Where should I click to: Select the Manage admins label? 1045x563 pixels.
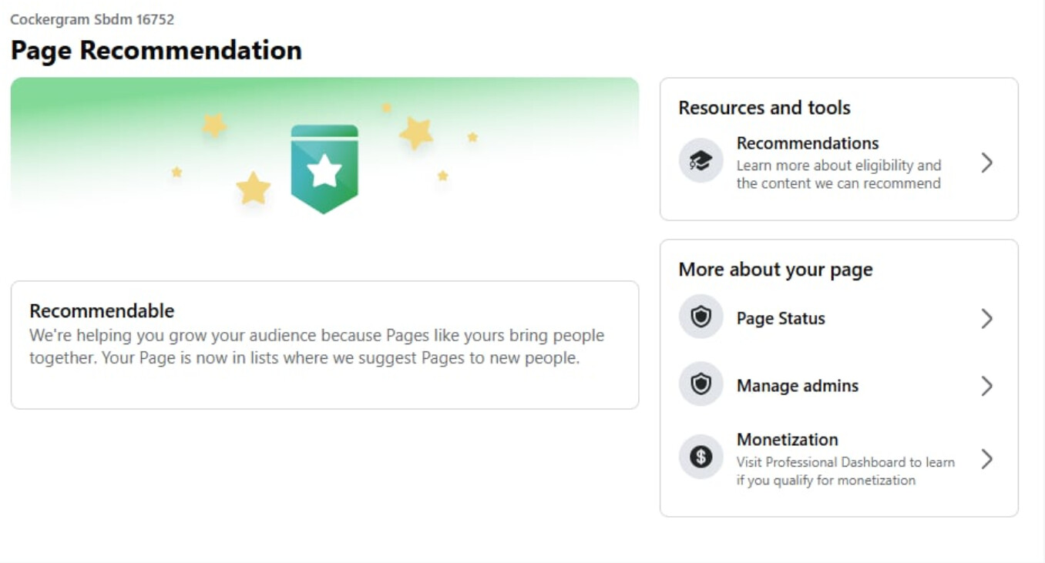pyautogui.click(x=797, y=386)
